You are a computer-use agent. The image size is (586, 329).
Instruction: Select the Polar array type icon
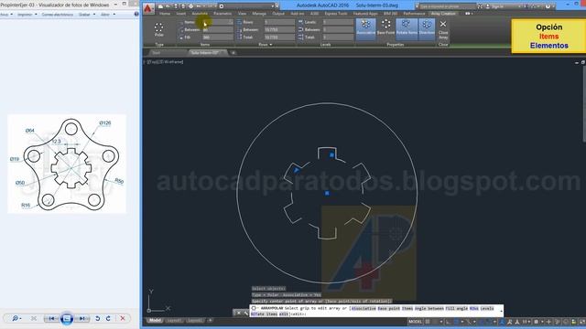coord(158,29)
